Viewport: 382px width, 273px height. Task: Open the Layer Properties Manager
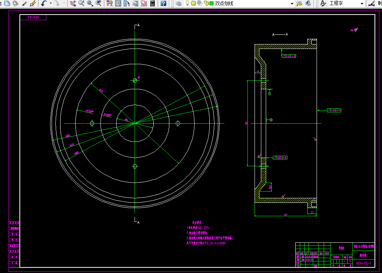tap(179, 3)
